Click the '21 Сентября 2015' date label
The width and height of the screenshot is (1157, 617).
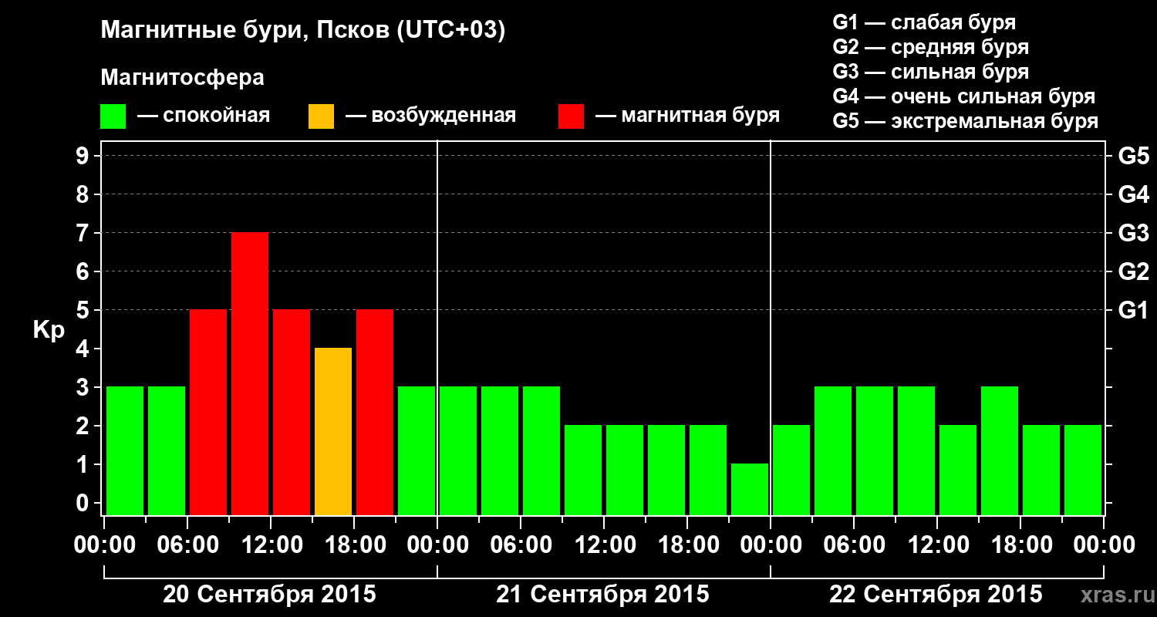(602, 595)
